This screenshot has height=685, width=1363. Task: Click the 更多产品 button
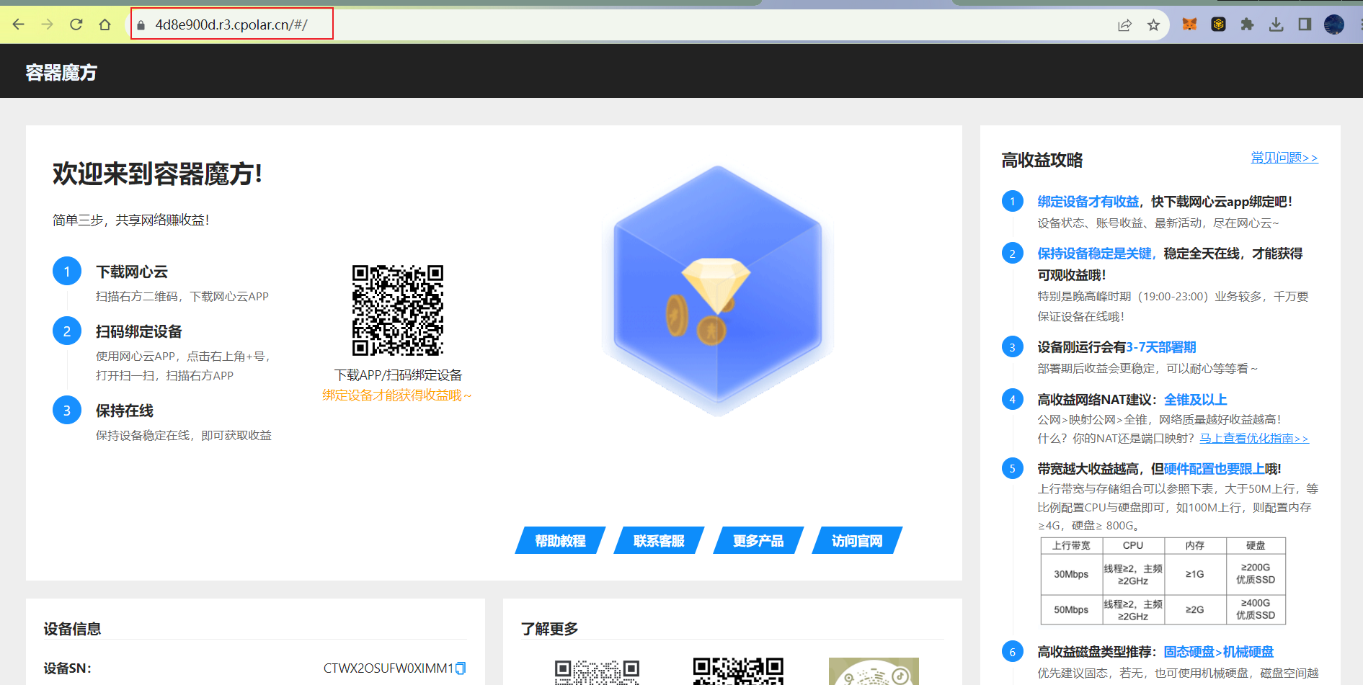point(758,541)
